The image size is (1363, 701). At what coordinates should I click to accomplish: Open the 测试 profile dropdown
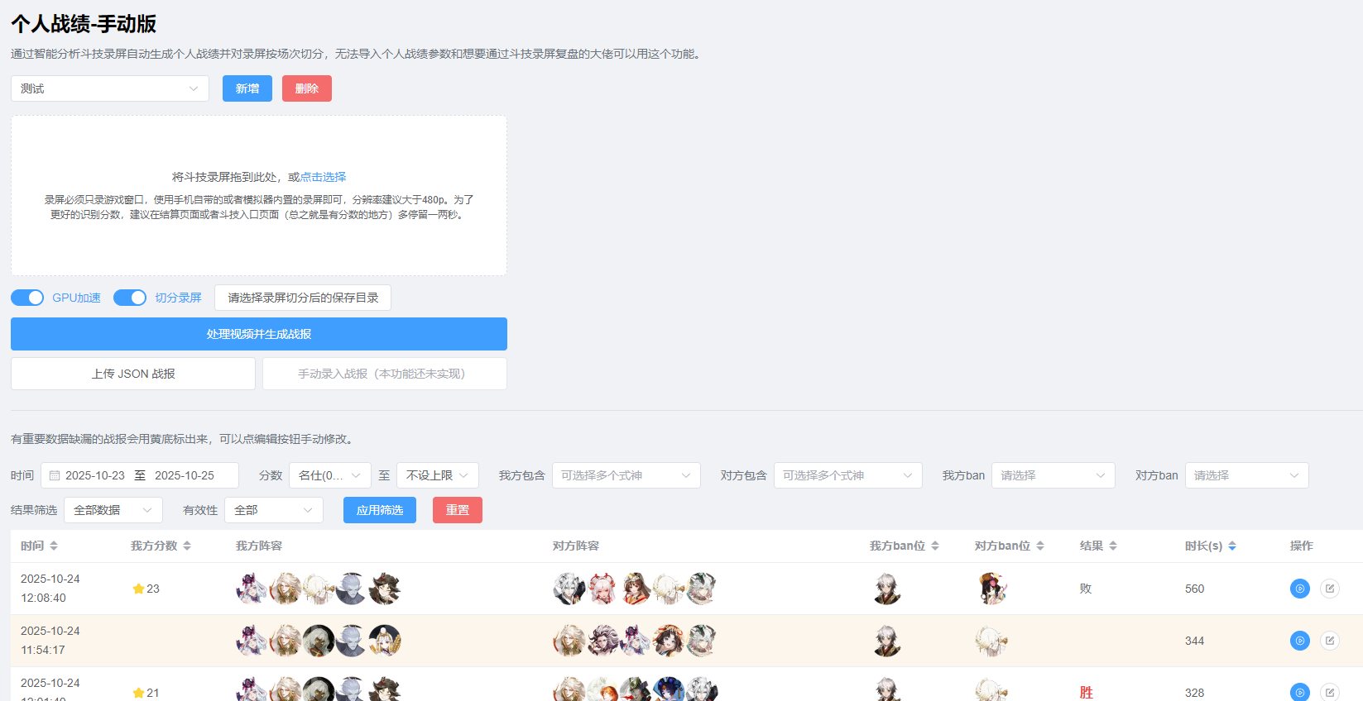click(110, 88)
